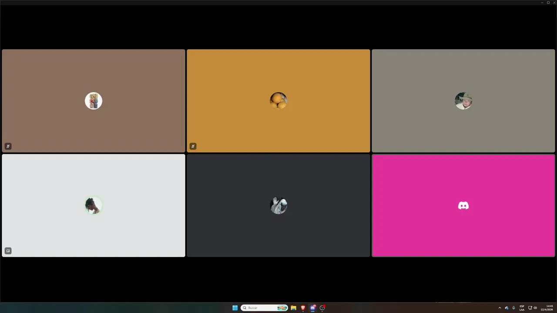Select the avatar in the taupe gray tile
557x313 pixels.
pos(463,101)
